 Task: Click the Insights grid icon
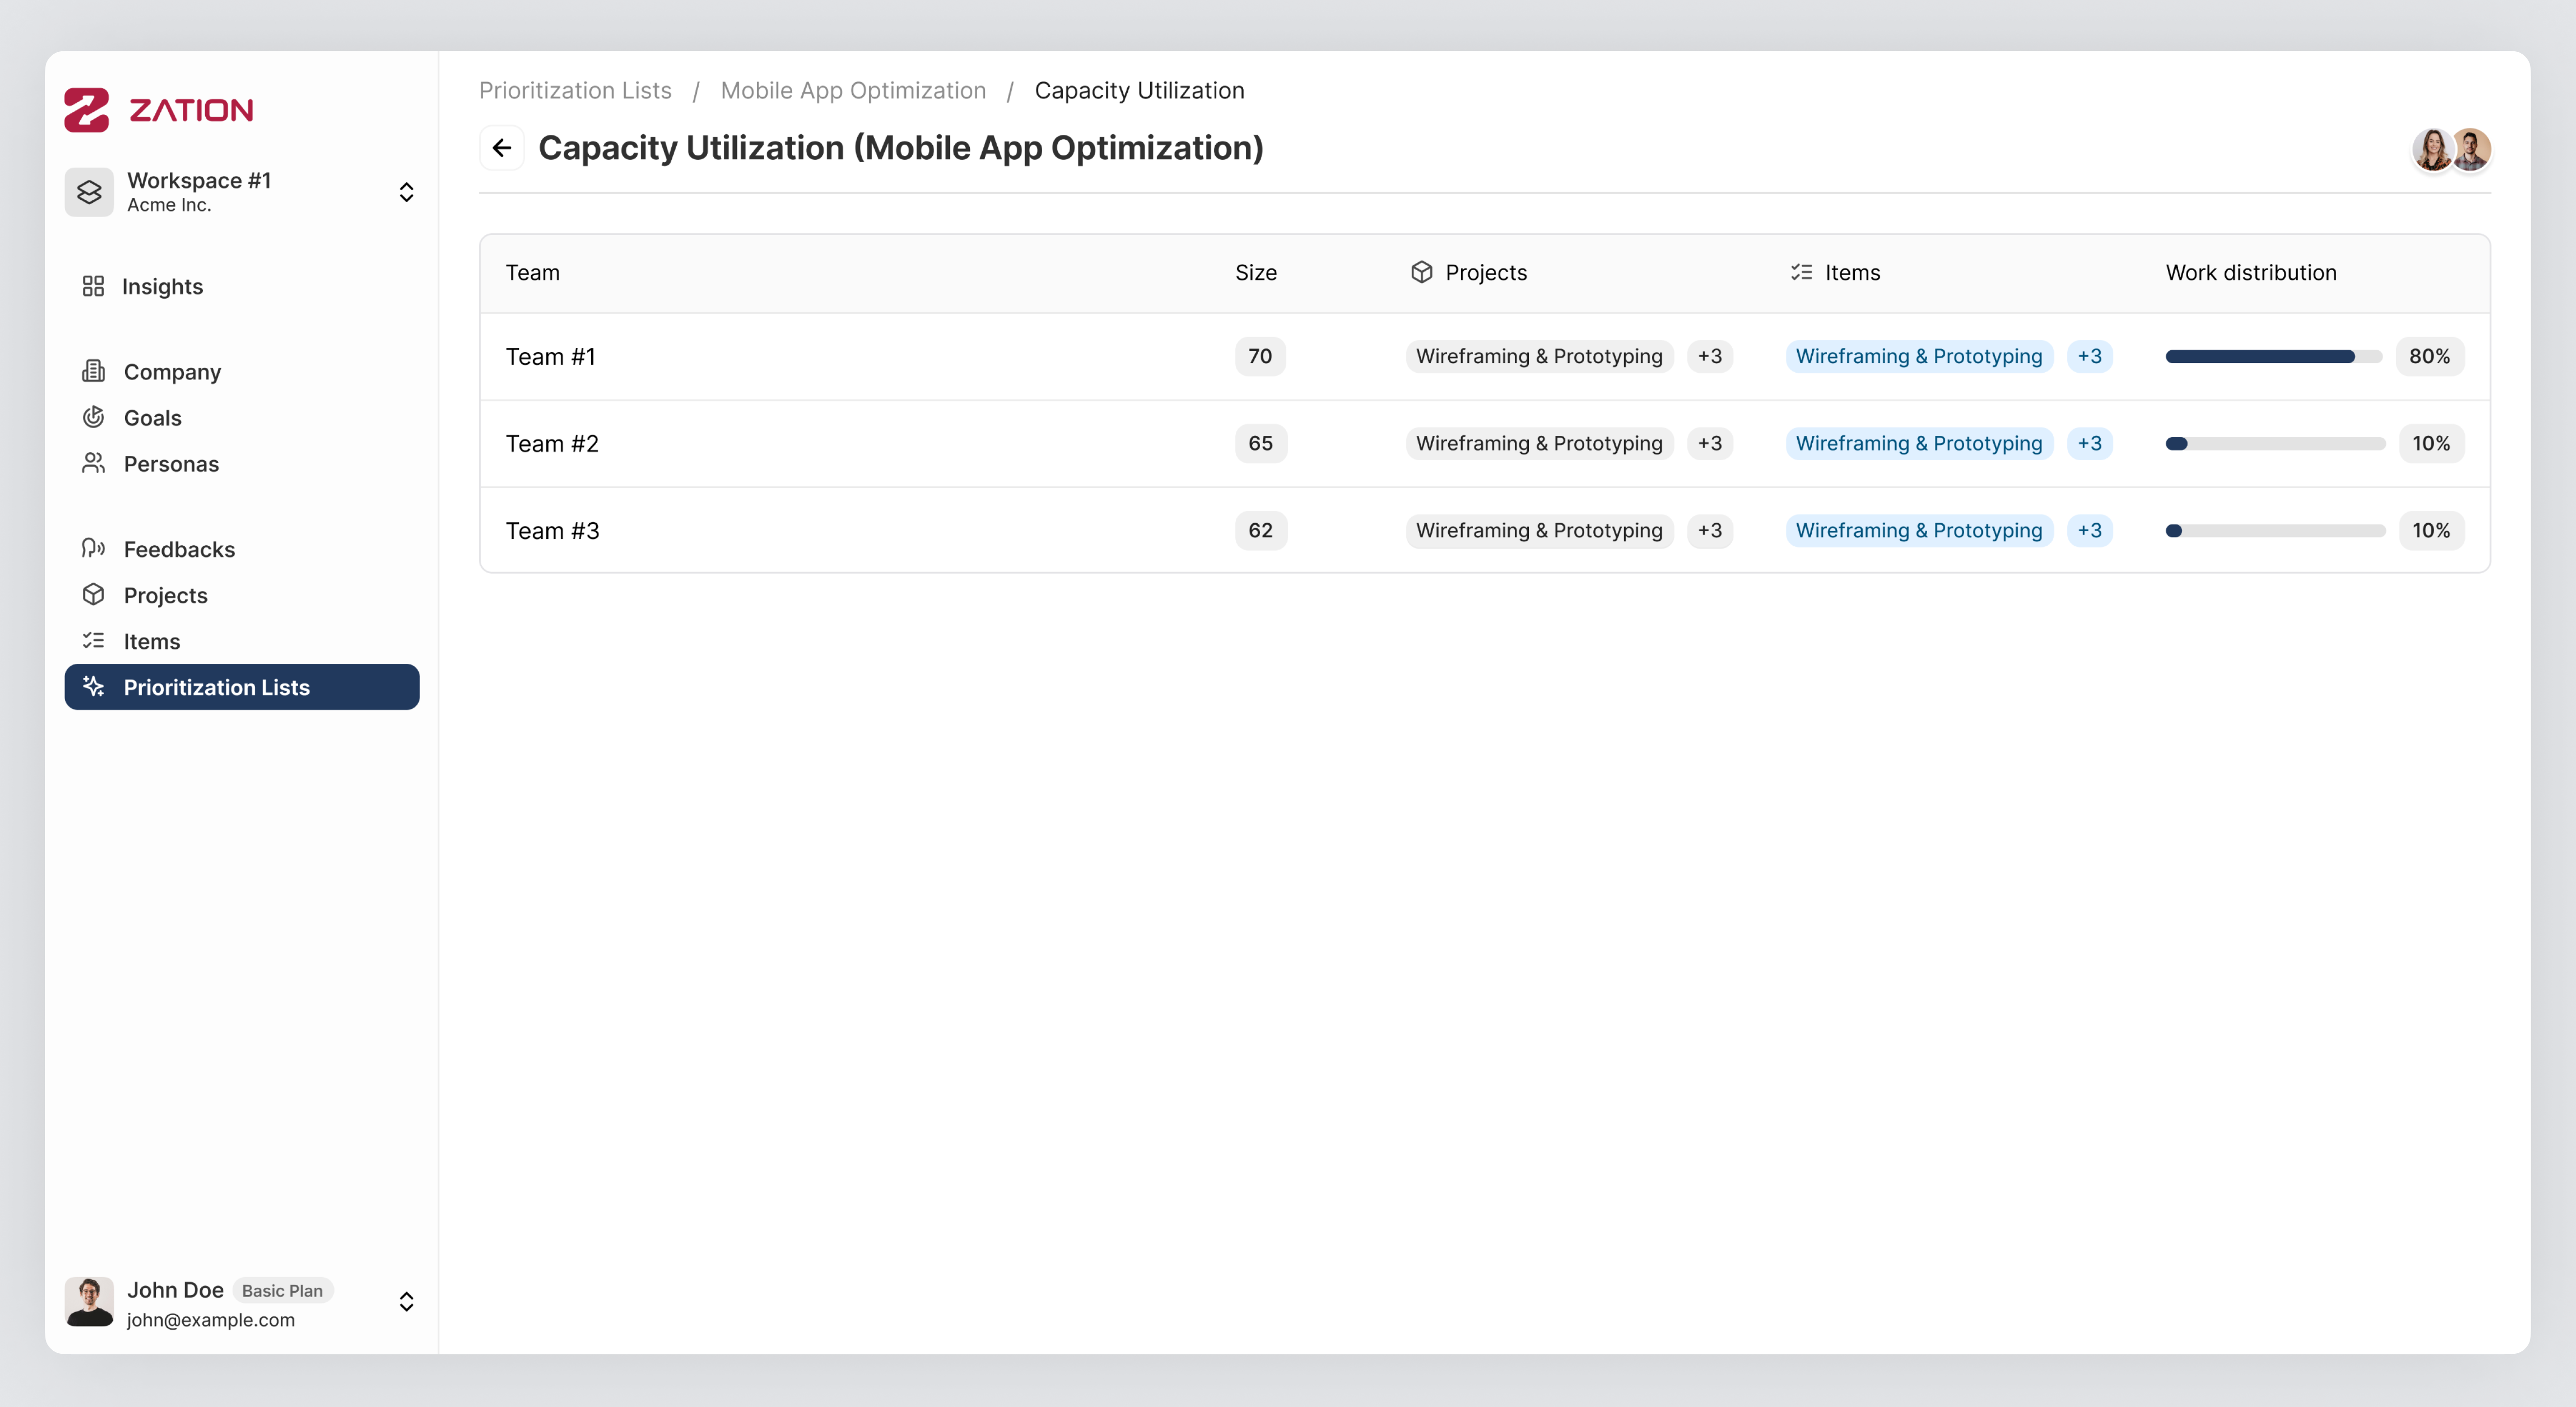click(x=93, y=286)
